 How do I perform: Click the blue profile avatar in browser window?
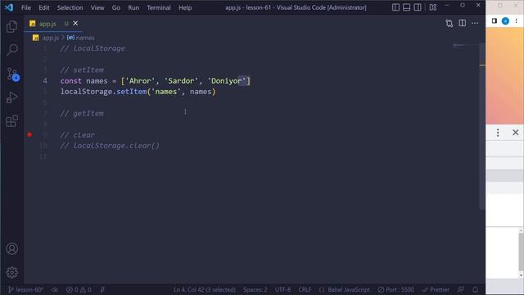pyautogui.click(x=505, y=20)
